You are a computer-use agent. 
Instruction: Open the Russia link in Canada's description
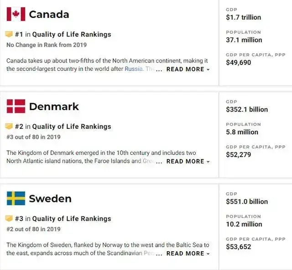[x=134, y=69]
